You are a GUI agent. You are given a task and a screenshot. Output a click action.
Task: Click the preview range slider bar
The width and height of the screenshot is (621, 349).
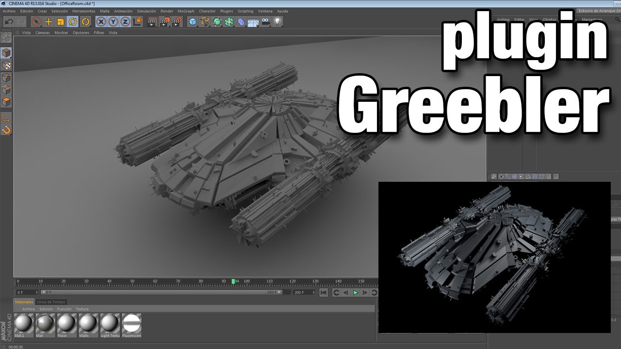[162, 292]
